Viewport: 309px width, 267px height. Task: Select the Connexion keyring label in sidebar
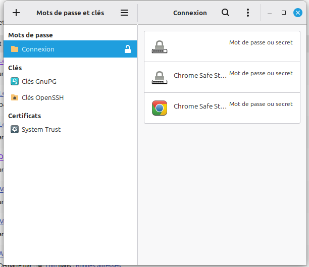(38, 49)
